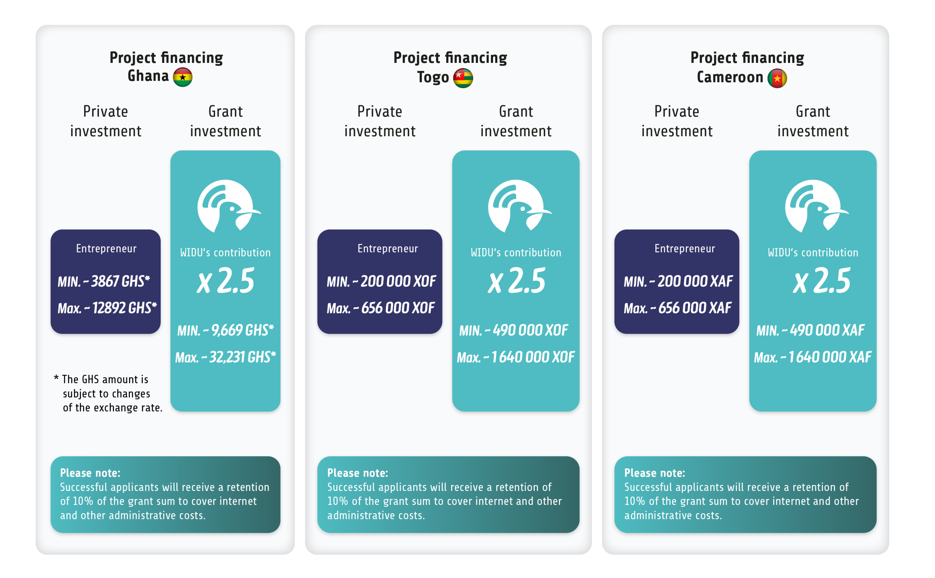The image size is (935, 578).
Task: Click Max. ~32,231 GHS grant amount
Action: click(x=225, y=357)
